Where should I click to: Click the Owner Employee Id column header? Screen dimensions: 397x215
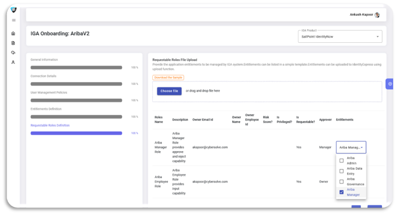[x=252, y=120]
